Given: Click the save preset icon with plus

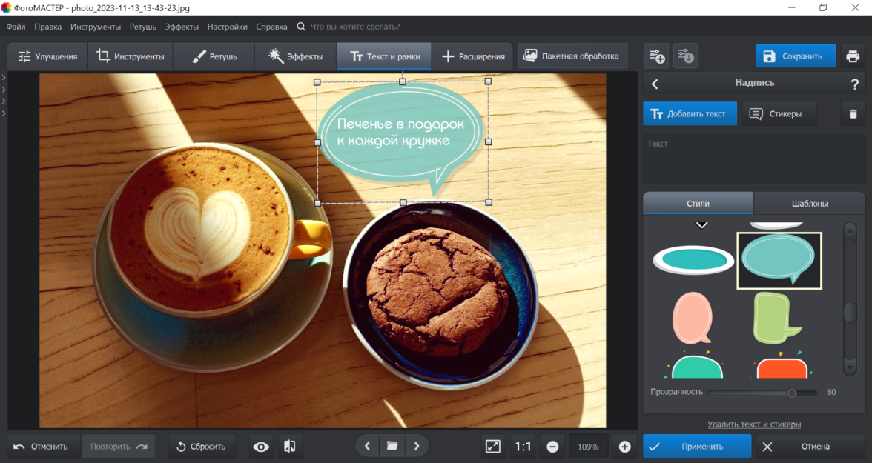Looking at the screenshot, I should click(x=657, y=56).
